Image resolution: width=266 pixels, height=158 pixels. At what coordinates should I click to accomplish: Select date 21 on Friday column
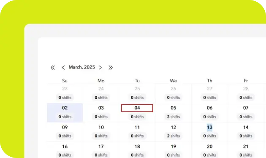point(246,147)
